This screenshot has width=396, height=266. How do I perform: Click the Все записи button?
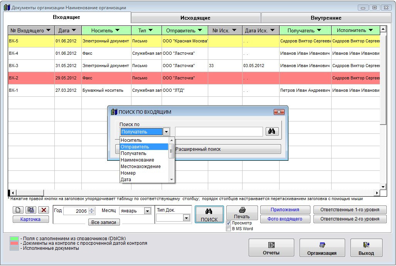[x=104, y=222]
